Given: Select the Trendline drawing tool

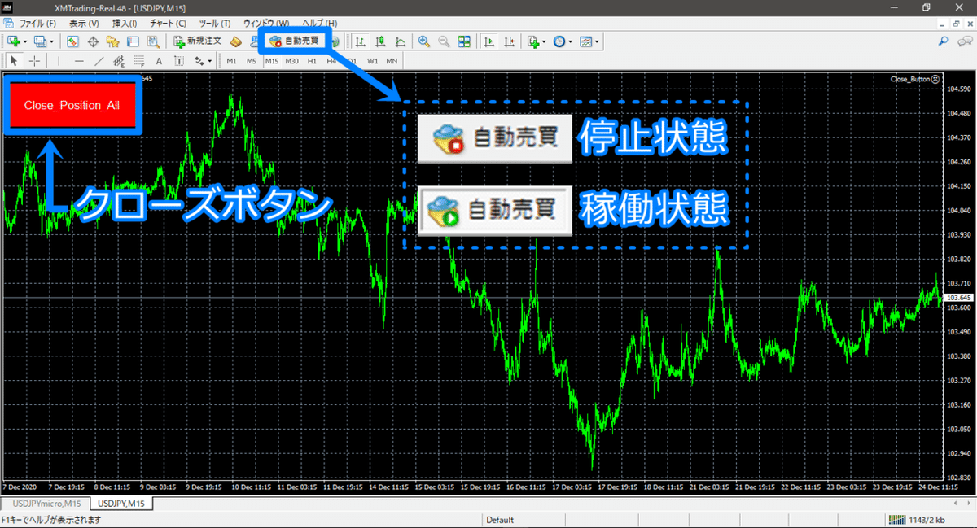Looking at the screenshot, I should click(98, 60).
